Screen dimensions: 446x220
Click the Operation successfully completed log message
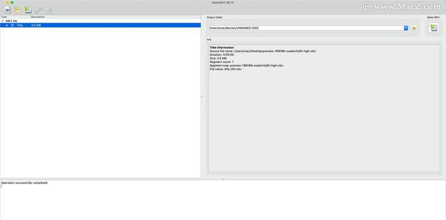pos(24,183)
